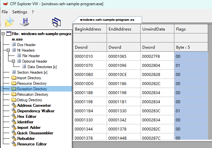Click the Resource Editor tool icon
The height and width of the screenshot is (148, 212).
point(14,144)
